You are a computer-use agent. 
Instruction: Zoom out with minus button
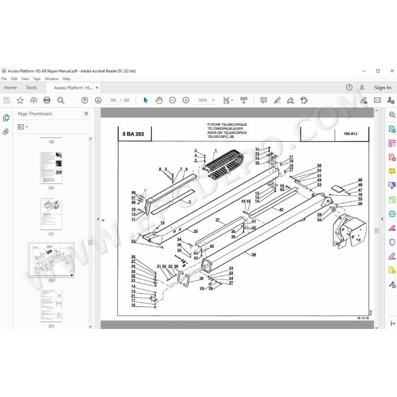[172, 100]
